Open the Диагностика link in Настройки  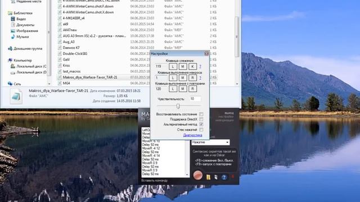(192, 135)
